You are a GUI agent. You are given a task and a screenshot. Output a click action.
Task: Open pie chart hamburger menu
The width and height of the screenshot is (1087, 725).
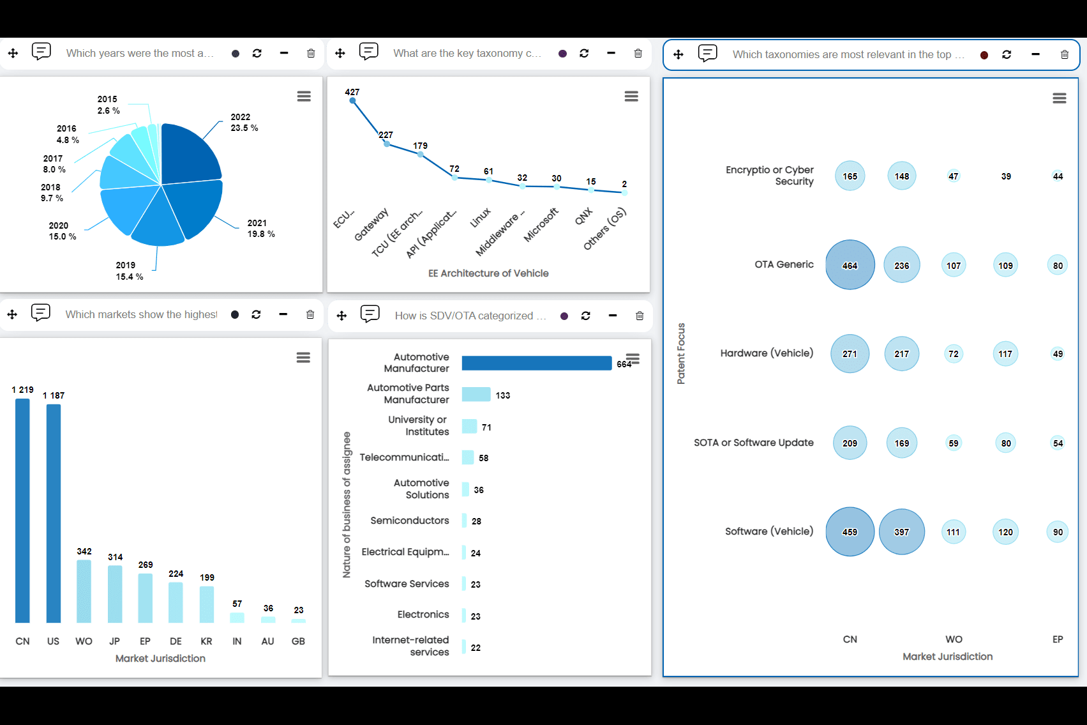(x=304, y=96)
